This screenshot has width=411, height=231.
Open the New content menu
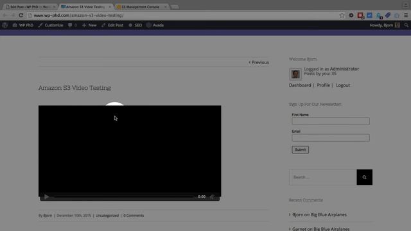click(x=89, y=25)
